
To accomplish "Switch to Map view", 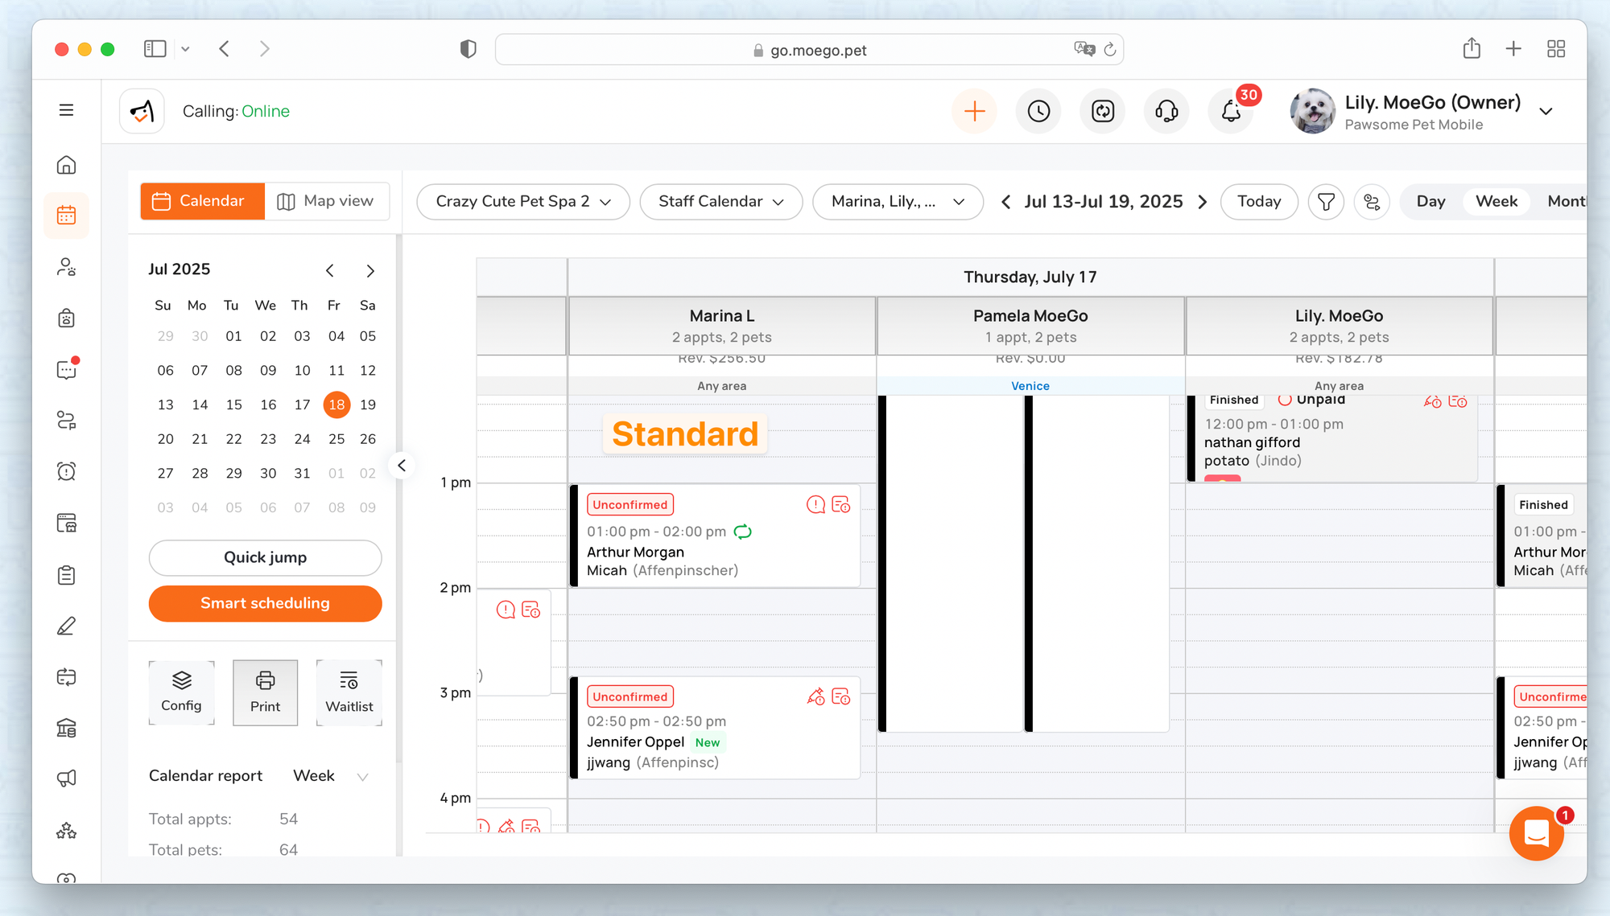I will pyautogui.click(x=326, y=201).
